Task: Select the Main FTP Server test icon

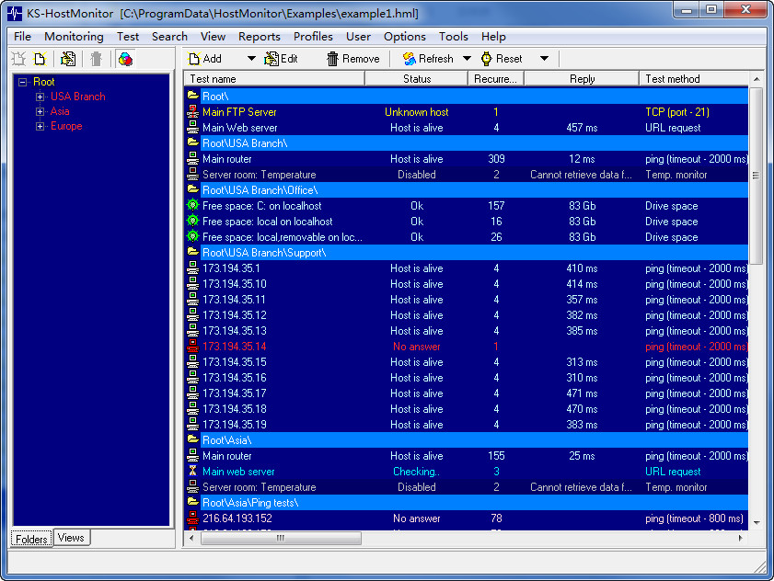Action: [192, 112]
